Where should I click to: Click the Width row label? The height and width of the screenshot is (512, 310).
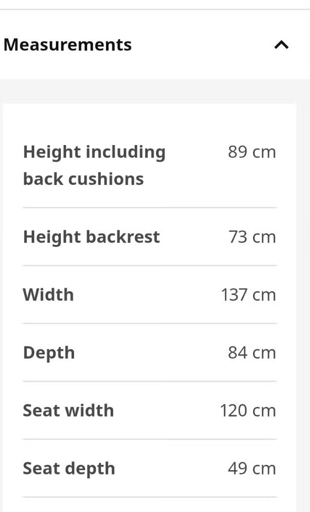coord(48,294)
